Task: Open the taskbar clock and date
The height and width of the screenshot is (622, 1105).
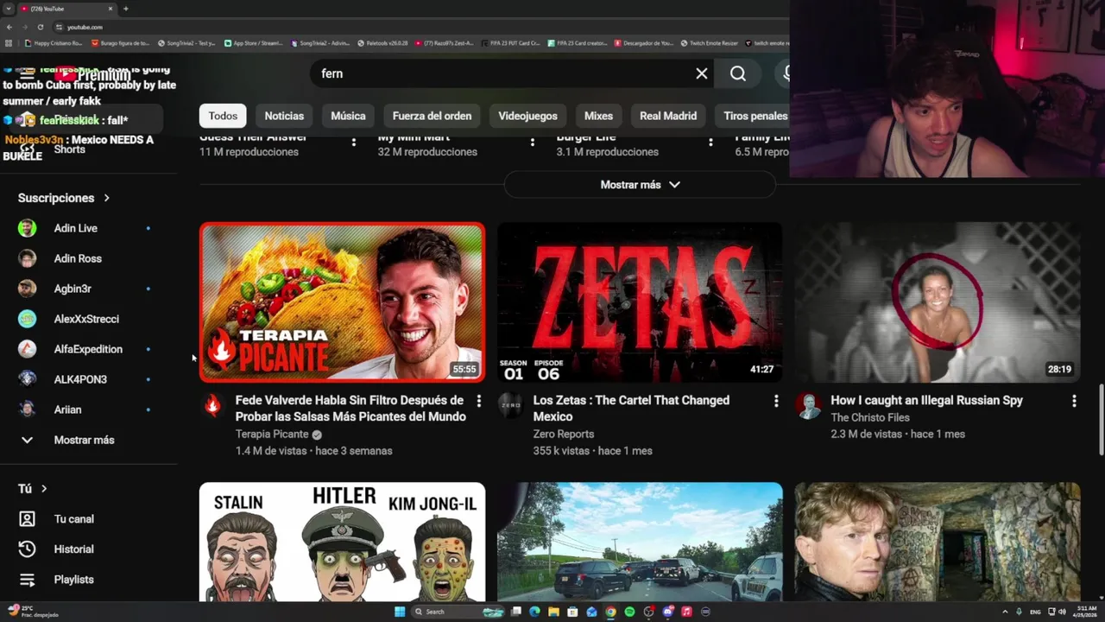Action: (x=1087, y=612)
